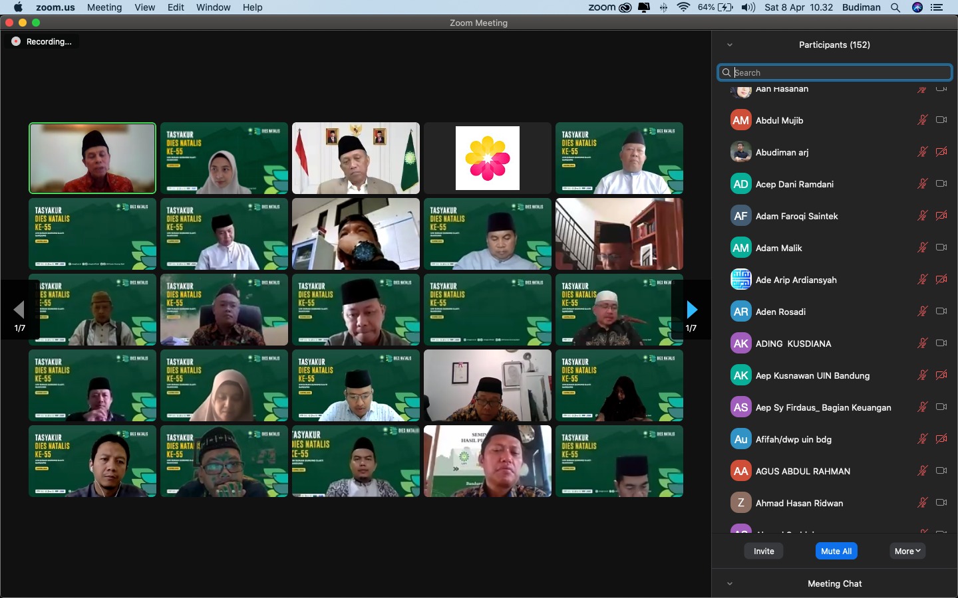The image size is (958, 598).
Task: Open the Meeting menu in menu bar
Action: tap(104, 7)
